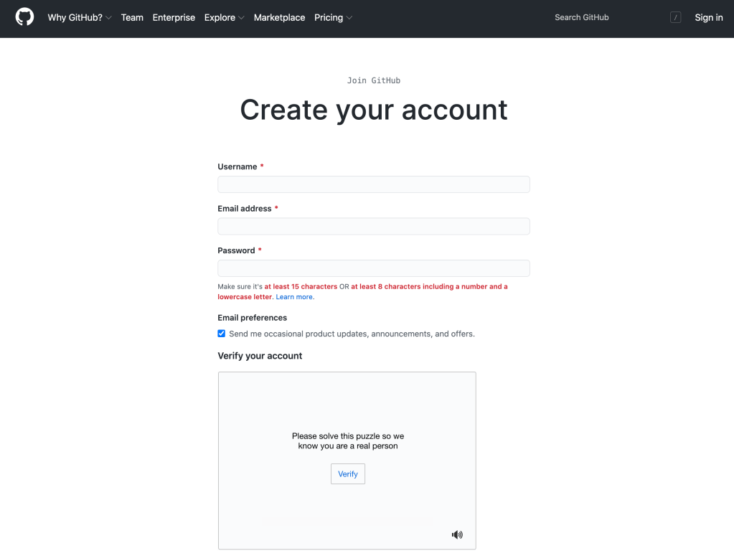The width and height of the screenshot is (734, 556).
Task: Go to the Enterprise page
Action: tap(174, 18)
